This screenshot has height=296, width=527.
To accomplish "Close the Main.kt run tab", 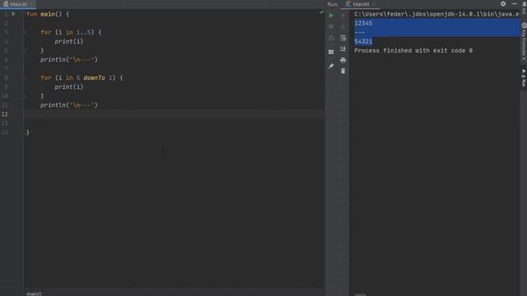I will pyautogui.click(x=373, y=4).
